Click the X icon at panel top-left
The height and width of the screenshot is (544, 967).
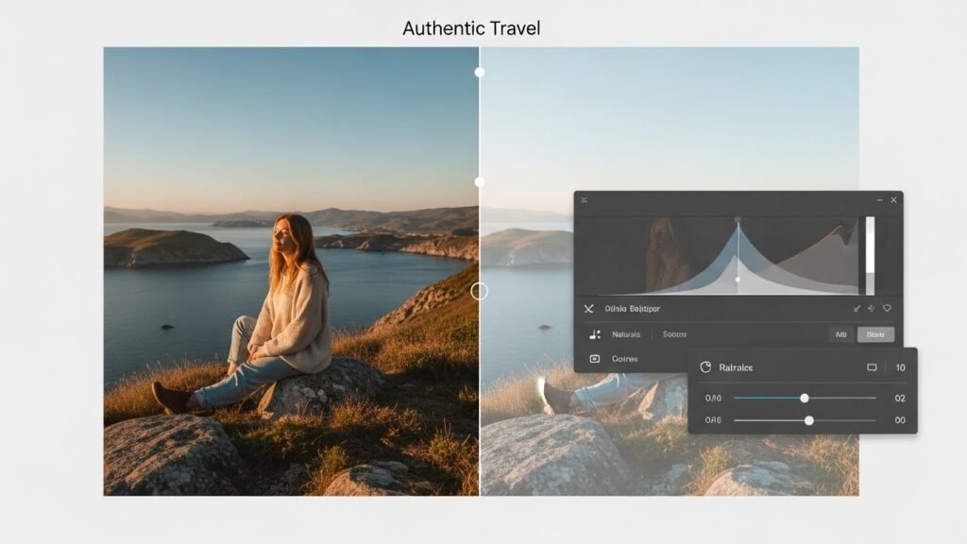tap(584, 199)
